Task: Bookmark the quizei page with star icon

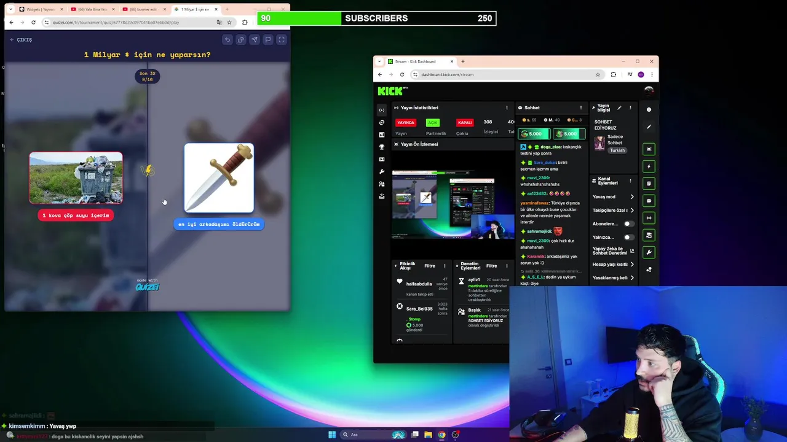Action: (229, 22)
